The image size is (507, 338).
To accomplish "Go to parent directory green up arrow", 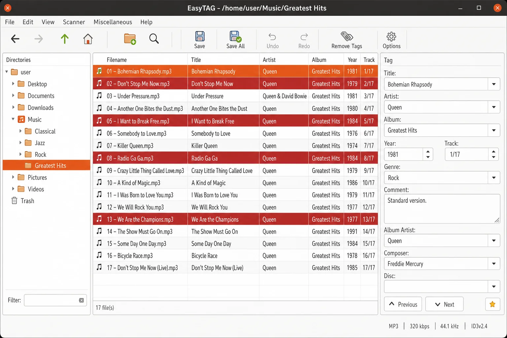I will 65,39.
